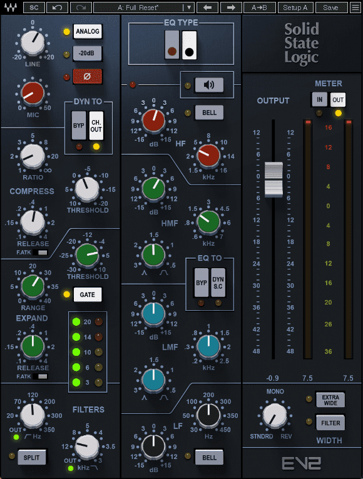
Task: Open the A: Full Reset preset menu
Action: pyautogui.click(x=138, y=8)
